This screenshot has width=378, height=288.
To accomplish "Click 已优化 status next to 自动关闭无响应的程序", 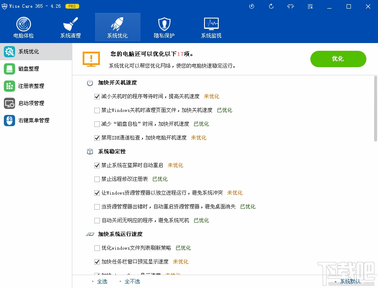I will click(x=201, y=220).
